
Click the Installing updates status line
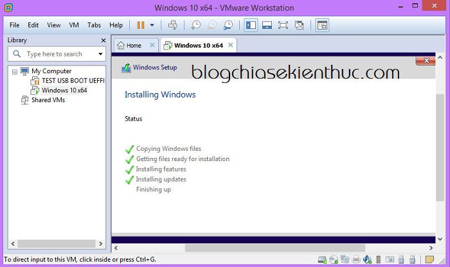[x=161, y=179]
